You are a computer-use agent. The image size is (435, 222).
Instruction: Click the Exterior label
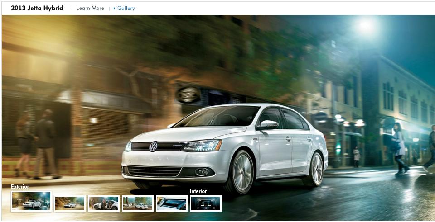tap(20, 187)
